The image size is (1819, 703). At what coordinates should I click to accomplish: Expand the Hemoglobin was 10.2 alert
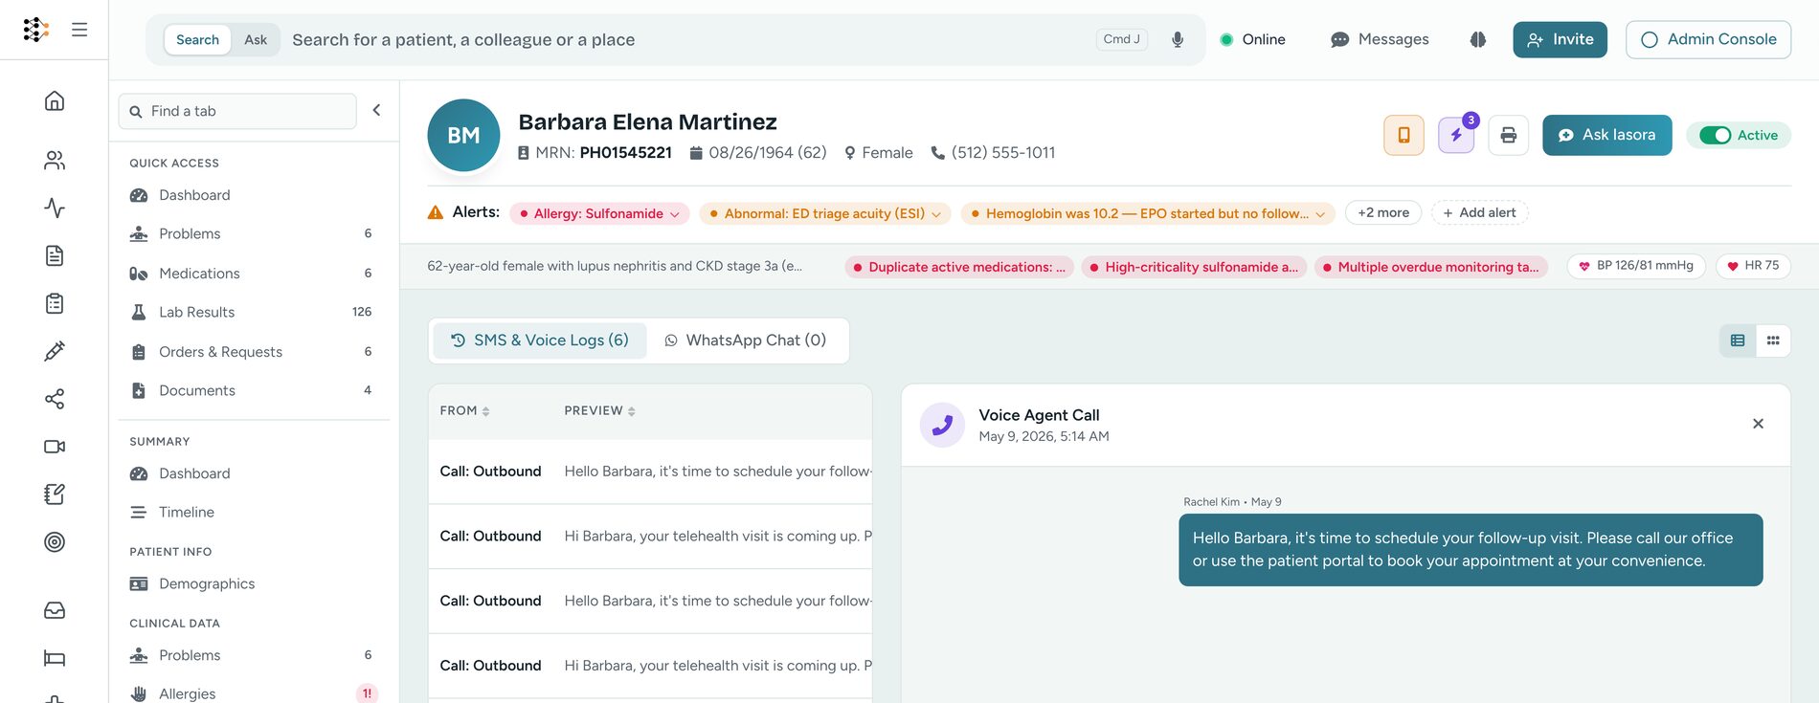click(x=1148, y=213)
